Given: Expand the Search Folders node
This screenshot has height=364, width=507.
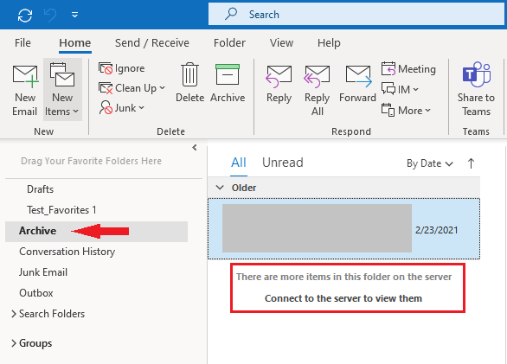Looking at the screenshot, I should 14,314.
